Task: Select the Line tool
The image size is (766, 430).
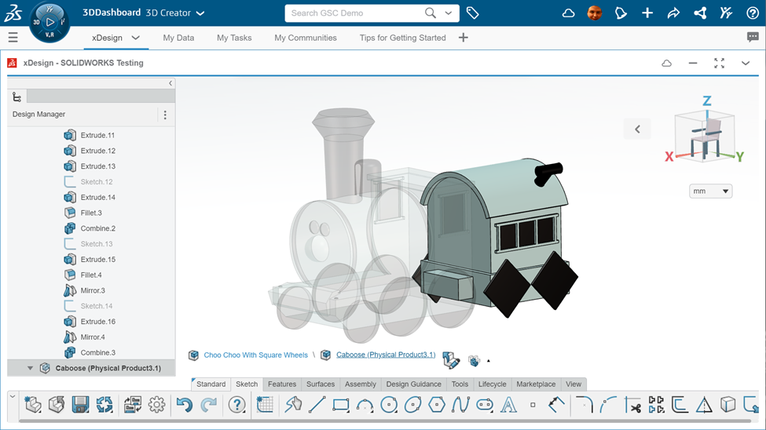Action: click(x=317, y=405)
